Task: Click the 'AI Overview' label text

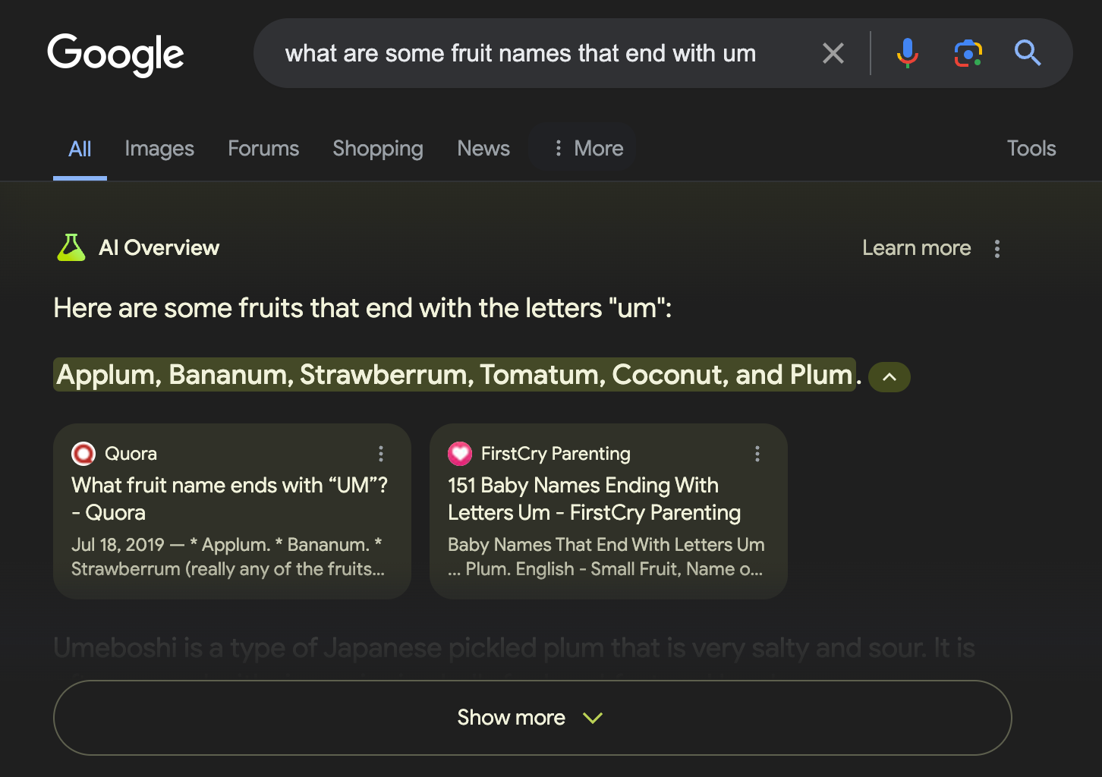Action: point(159,248)
